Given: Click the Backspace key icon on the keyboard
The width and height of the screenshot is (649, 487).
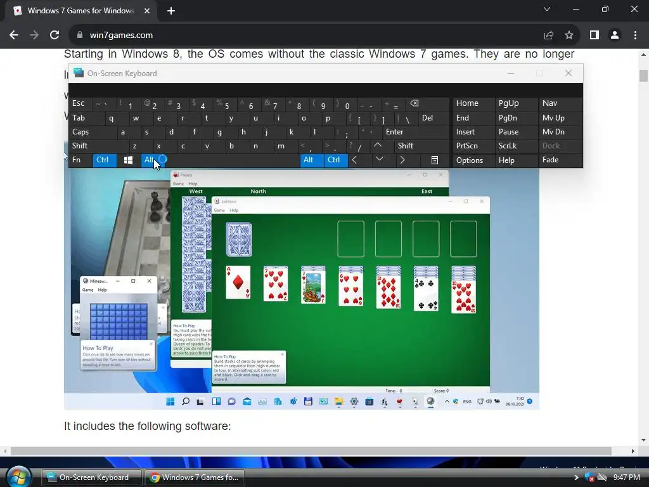Looking at the screenshot, I should tap(414, 103).
